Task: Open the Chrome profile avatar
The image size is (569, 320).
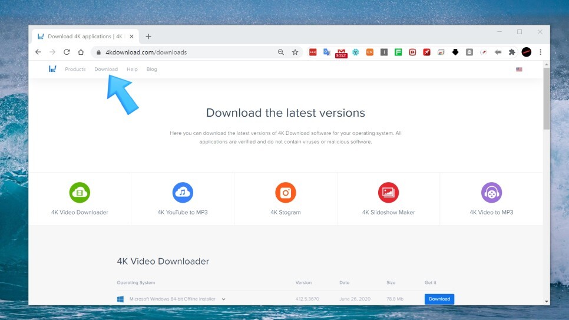Action: [x=527, y=52]
